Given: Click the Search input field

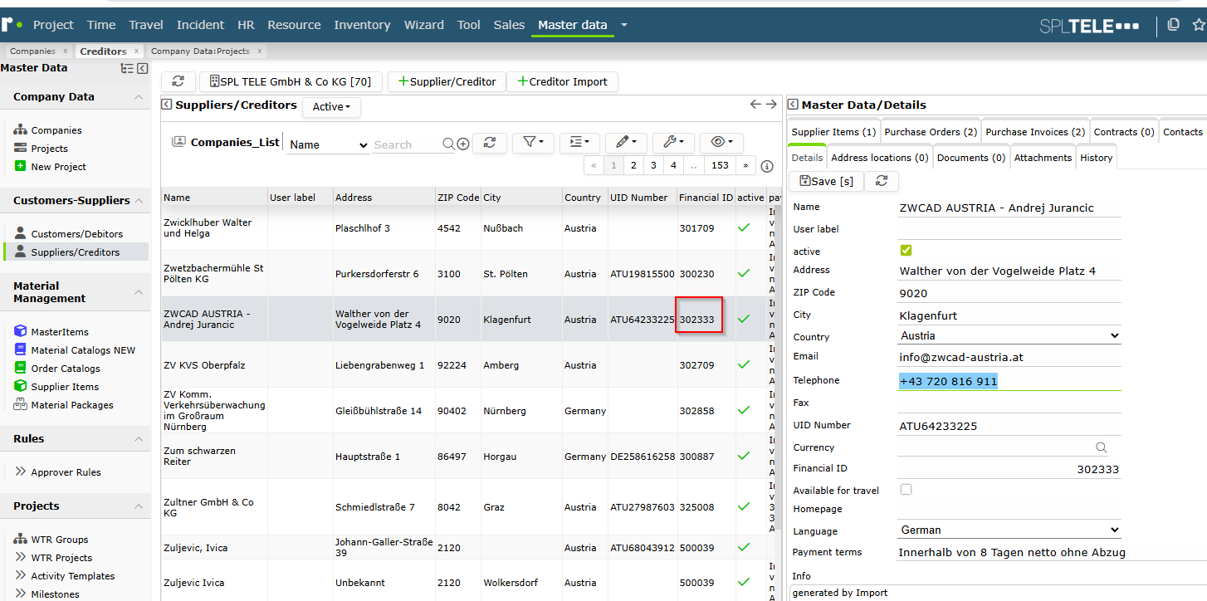Looking at the screenshot, I should (x=406, y=144).
